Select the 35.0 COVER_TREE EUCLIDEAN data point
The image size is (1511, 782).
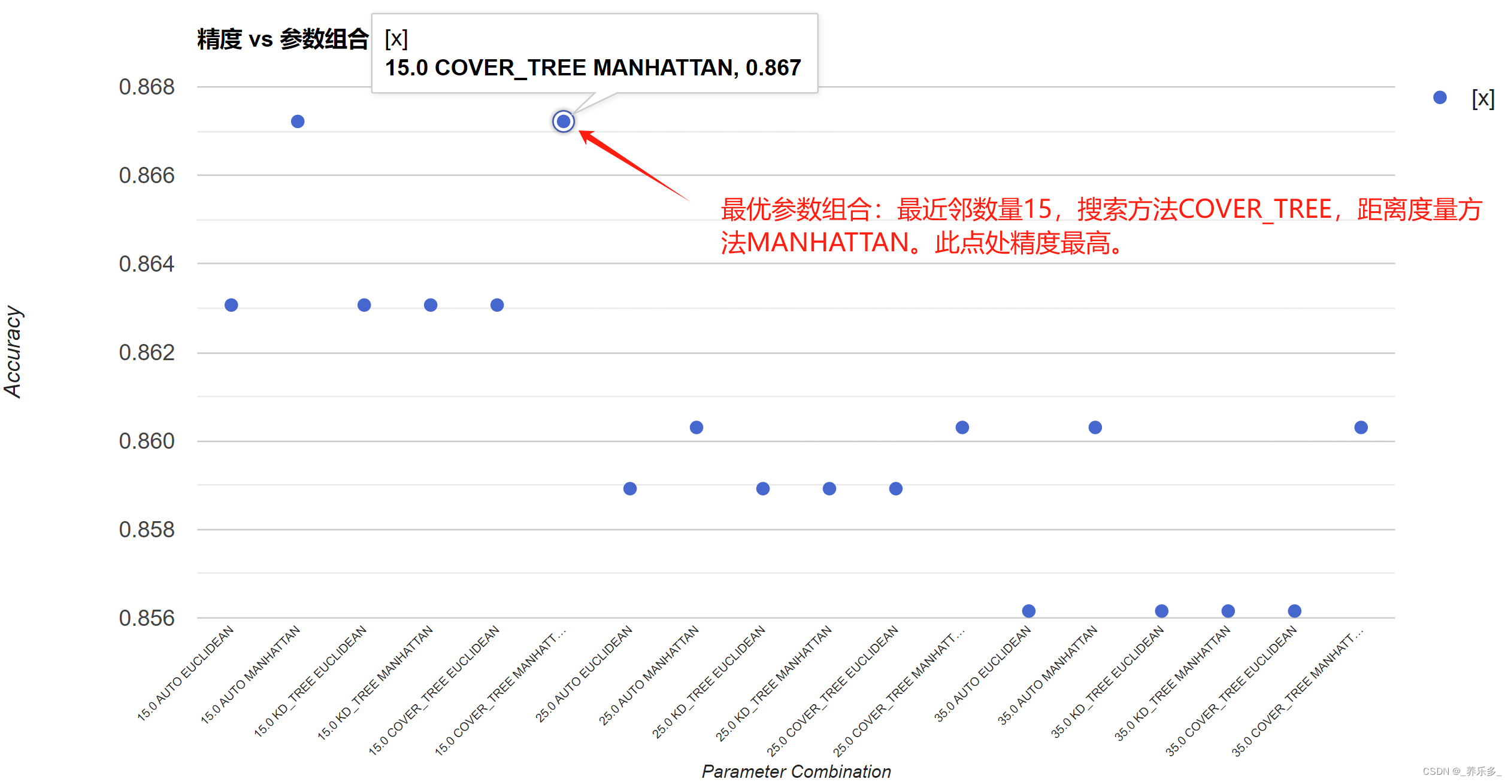(x=1295, y=611)
